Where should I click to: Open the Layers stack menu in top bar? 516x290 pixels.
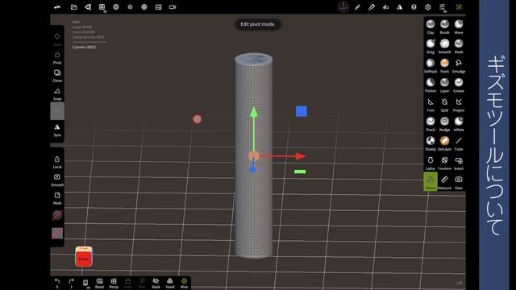[414, 7]
